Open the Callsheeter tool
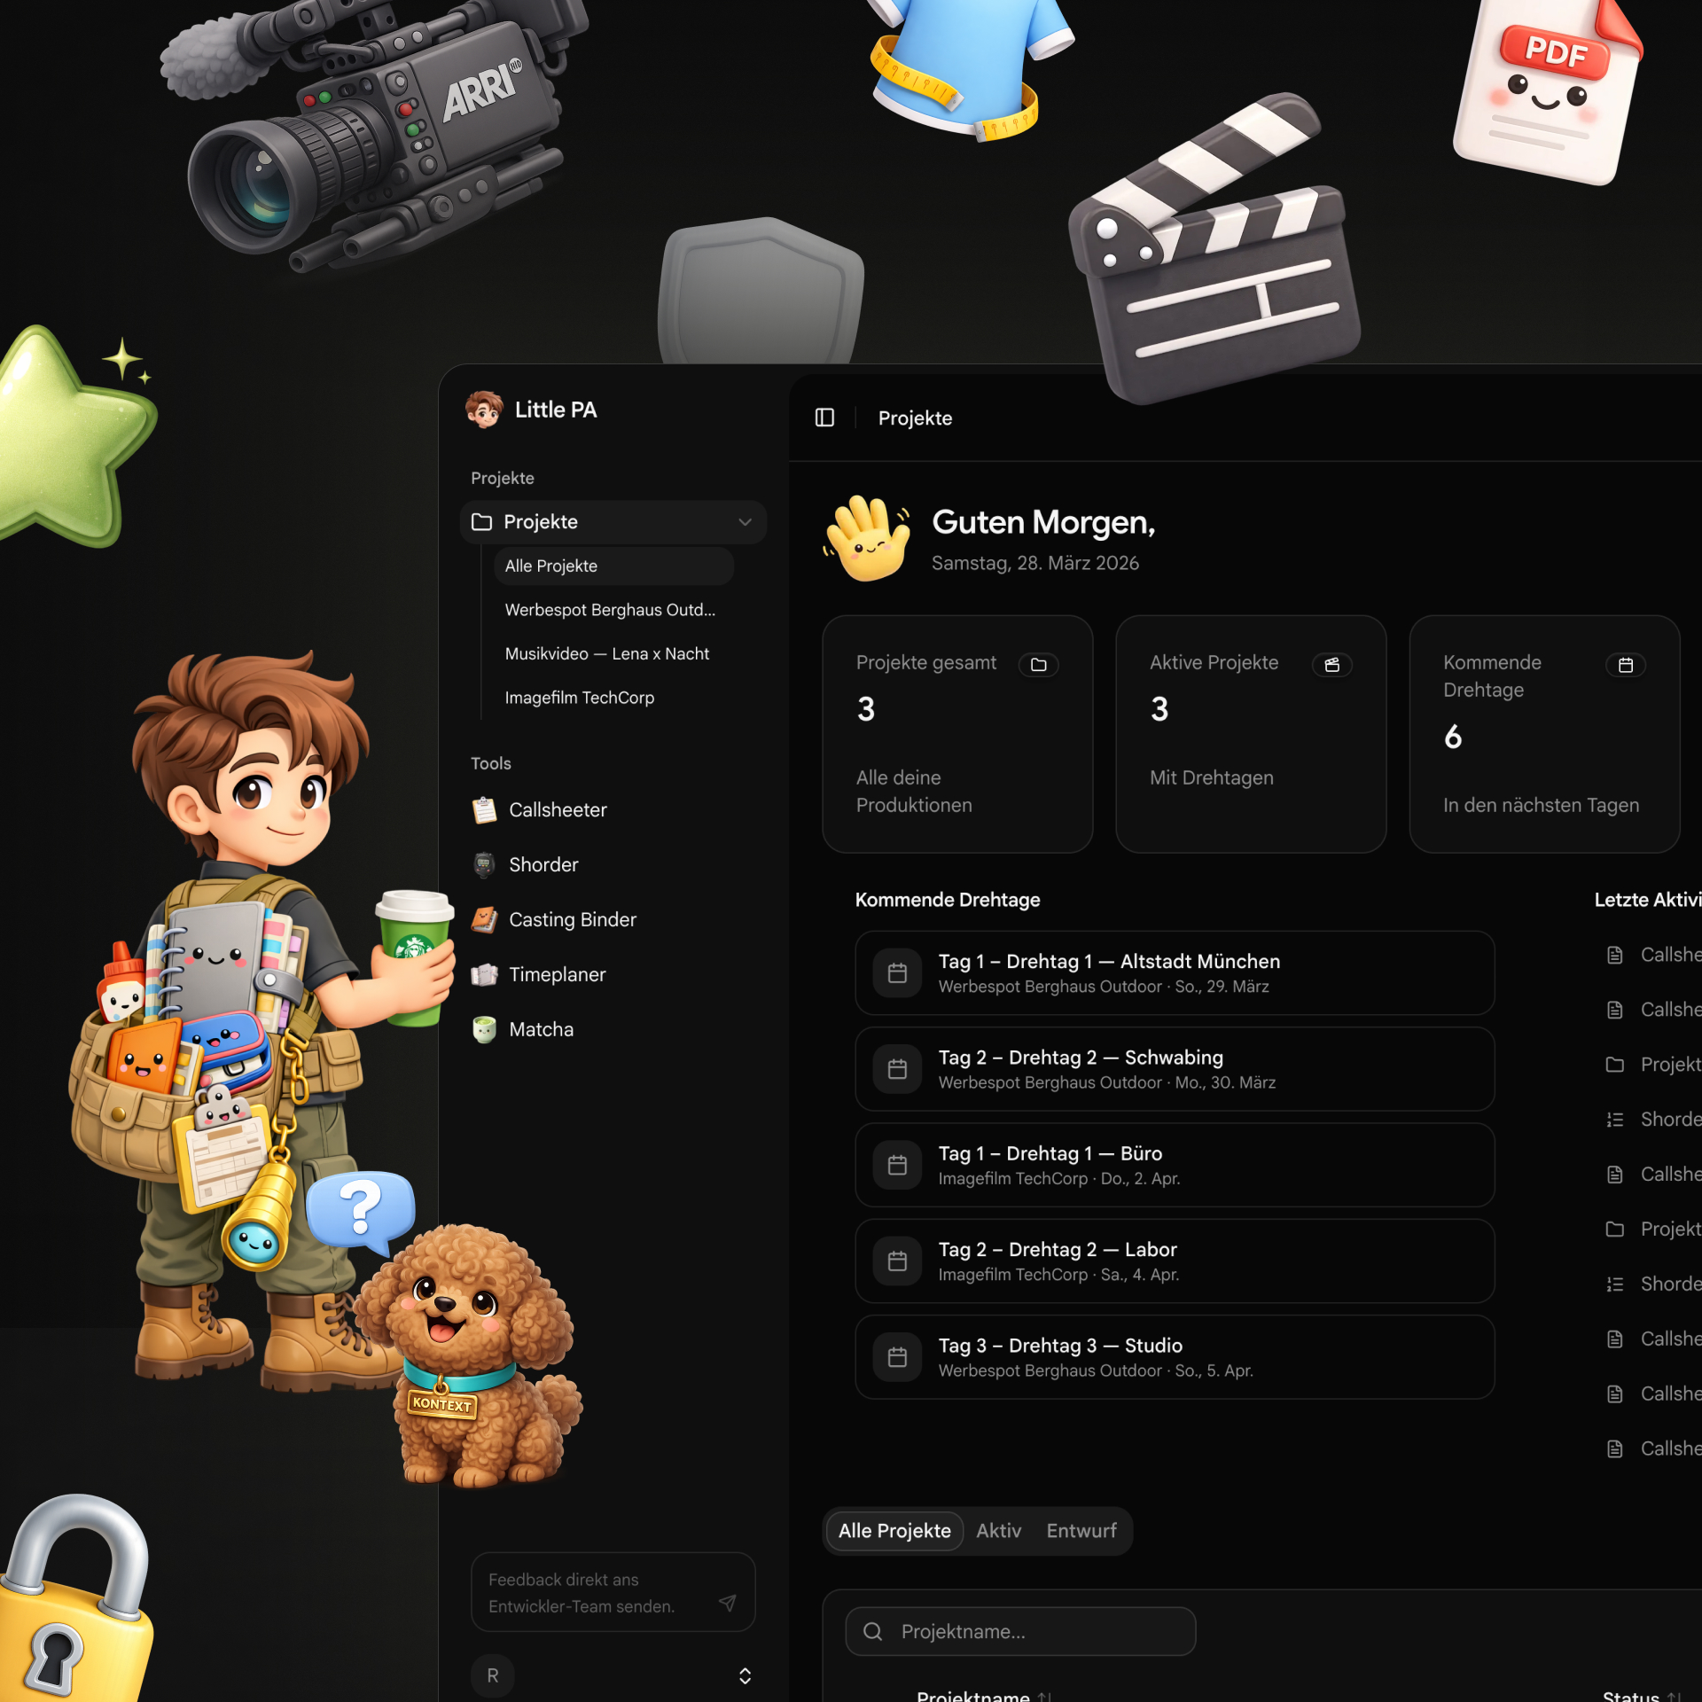1702x1702 pixels. 557,809
